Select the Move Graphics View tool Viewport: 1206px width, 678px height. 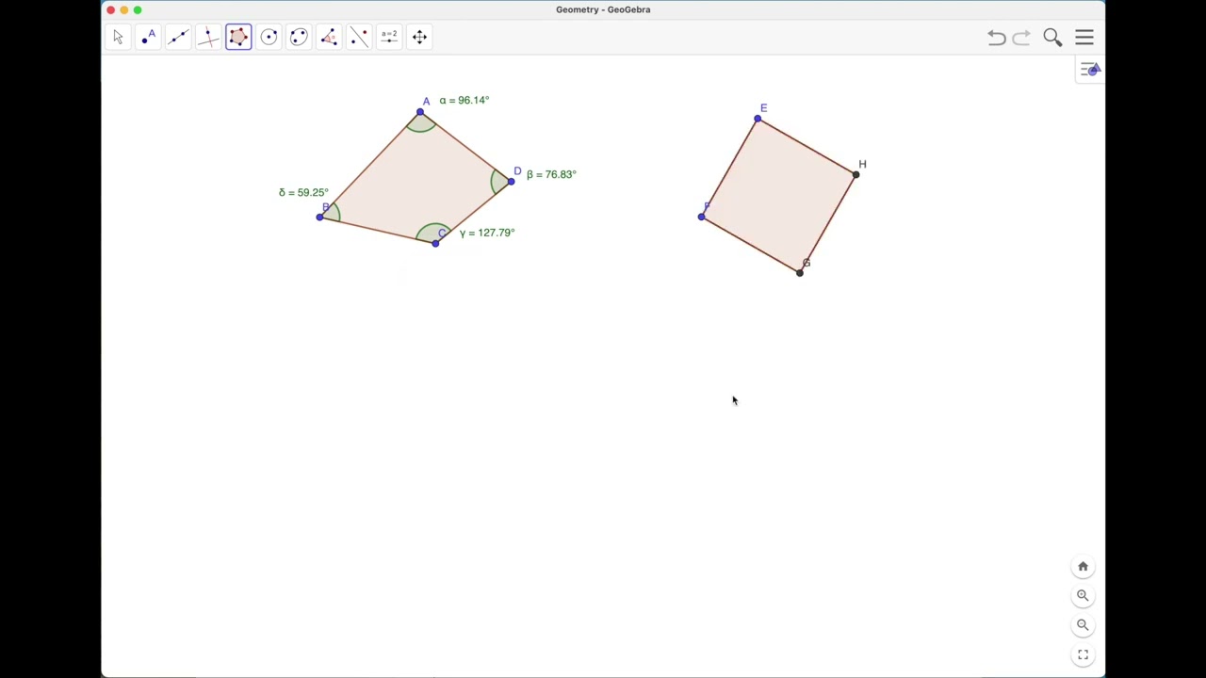click(419, 37)
